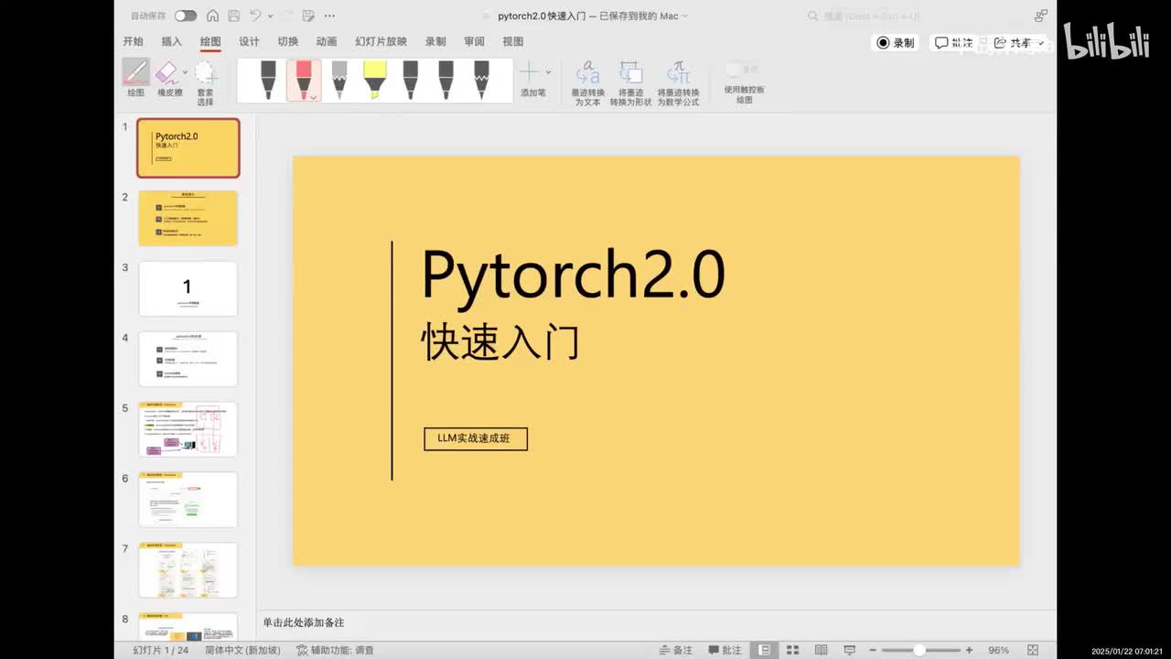Select slide 7 thumbnail
The height and width of the screenshot is (659, 1171).
click(x=188, y=569)
